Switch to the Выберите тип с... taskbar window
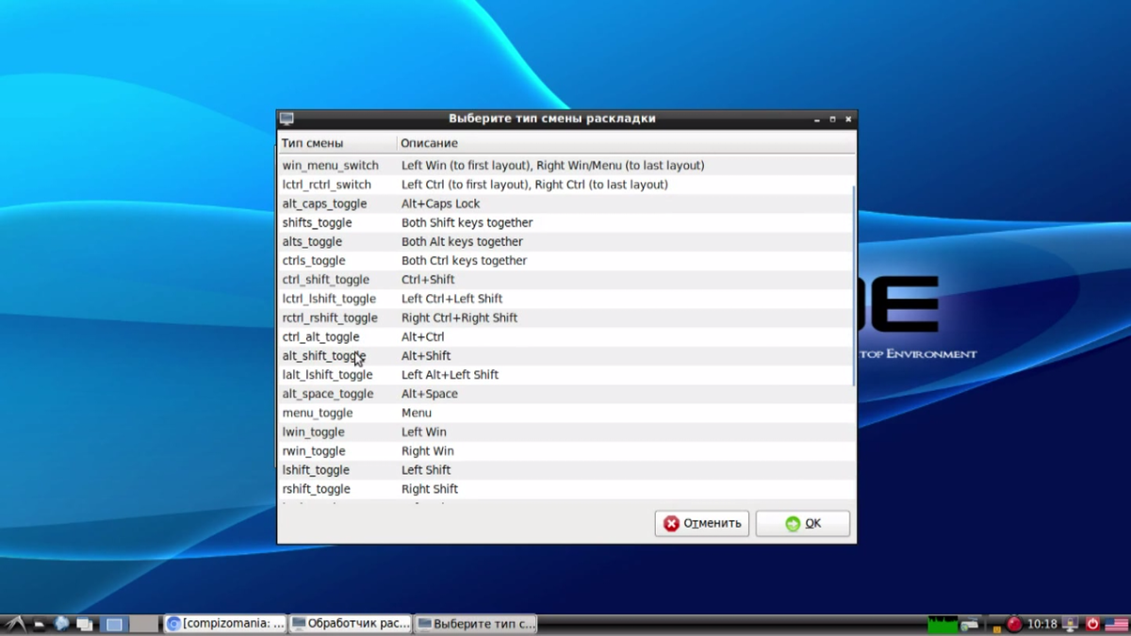This screenshot has height=636, width=1131. point(477,624)
